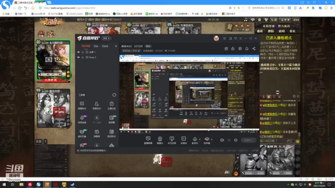Open streaming settings gear in bottom bar
This screenshot has width=335, height=188.
point(236,140)
